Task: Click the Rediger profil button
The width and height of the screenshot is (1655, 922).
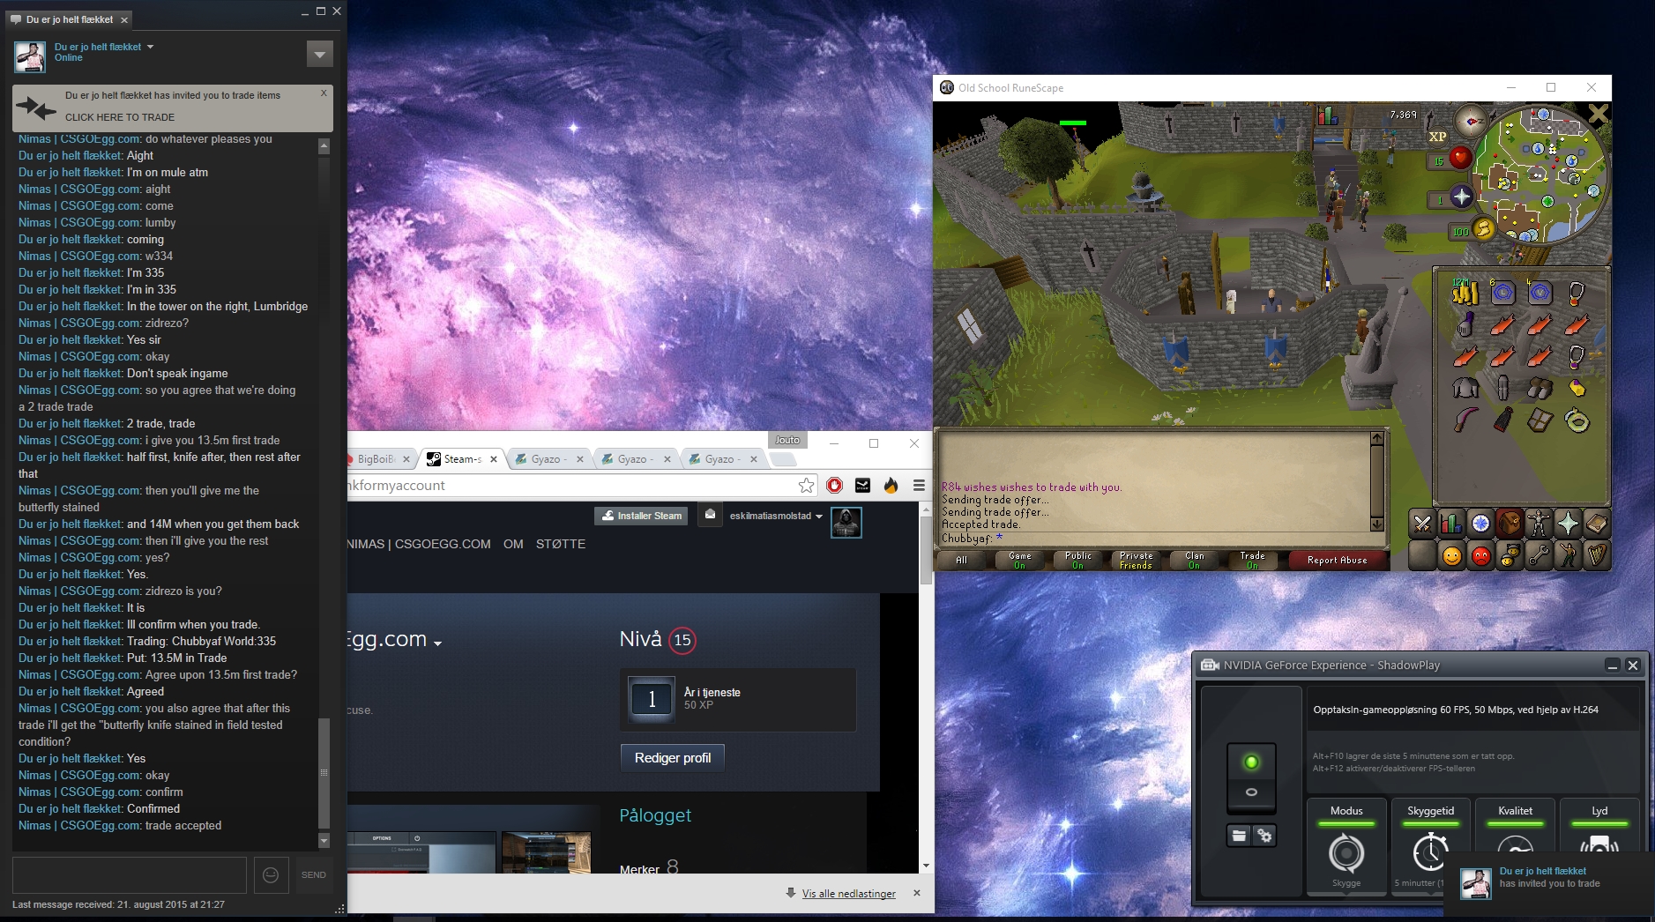Action: (x=673, y=758)
